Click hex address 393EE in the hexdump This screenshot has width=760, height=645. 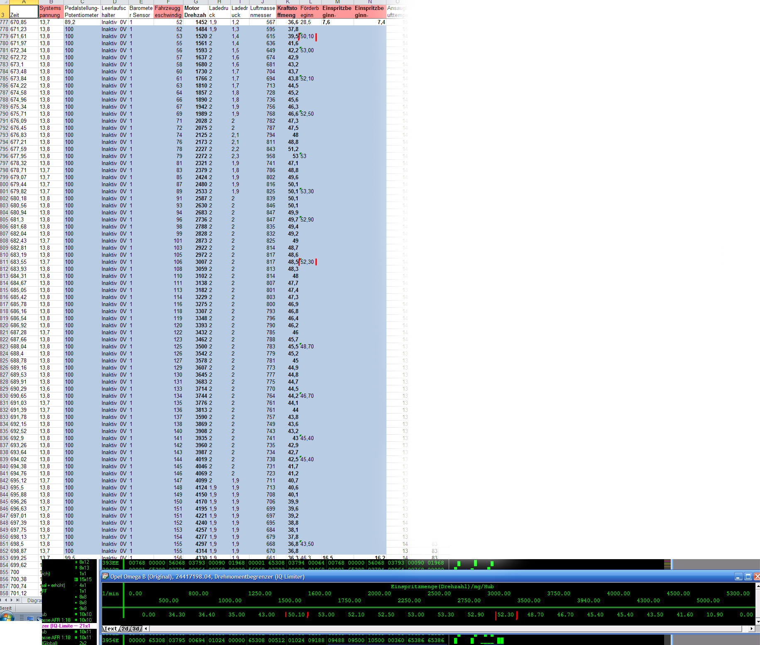110,563
